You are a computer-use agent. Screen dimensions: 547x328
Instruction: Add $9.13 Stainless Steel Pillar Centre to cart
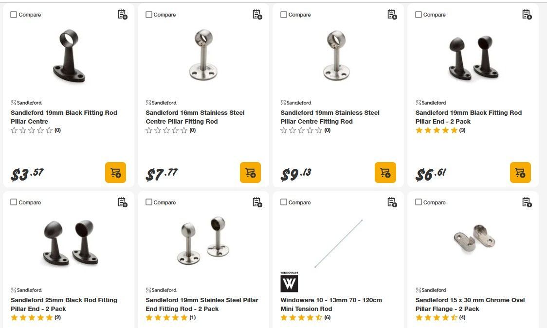tap(385, 172)
